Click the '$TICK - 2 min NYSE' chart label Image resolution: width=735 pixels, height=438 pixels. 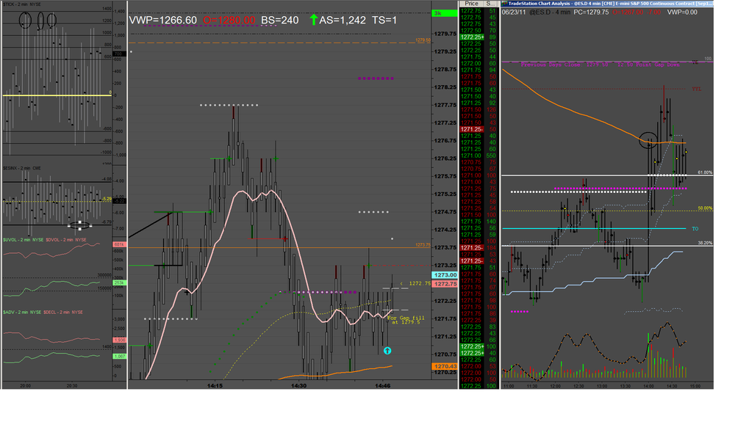22,4
